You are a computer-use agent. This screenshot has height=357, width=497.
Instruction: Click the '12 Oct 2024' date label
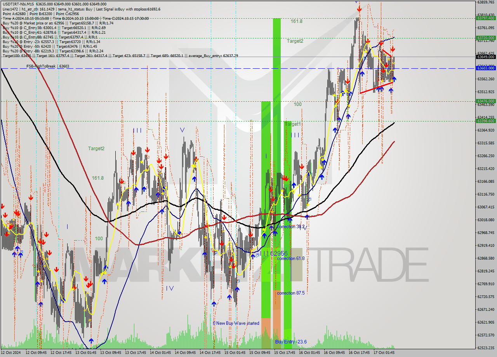pos(10,353)
